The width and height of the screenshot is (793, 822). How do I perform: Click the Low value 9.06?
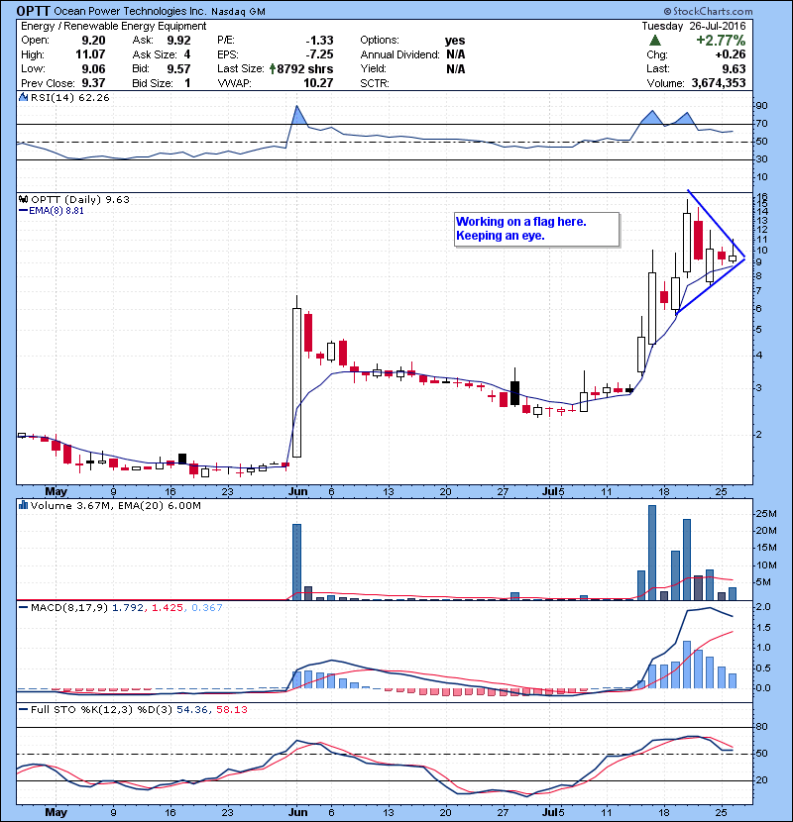(x=93, y=68)
